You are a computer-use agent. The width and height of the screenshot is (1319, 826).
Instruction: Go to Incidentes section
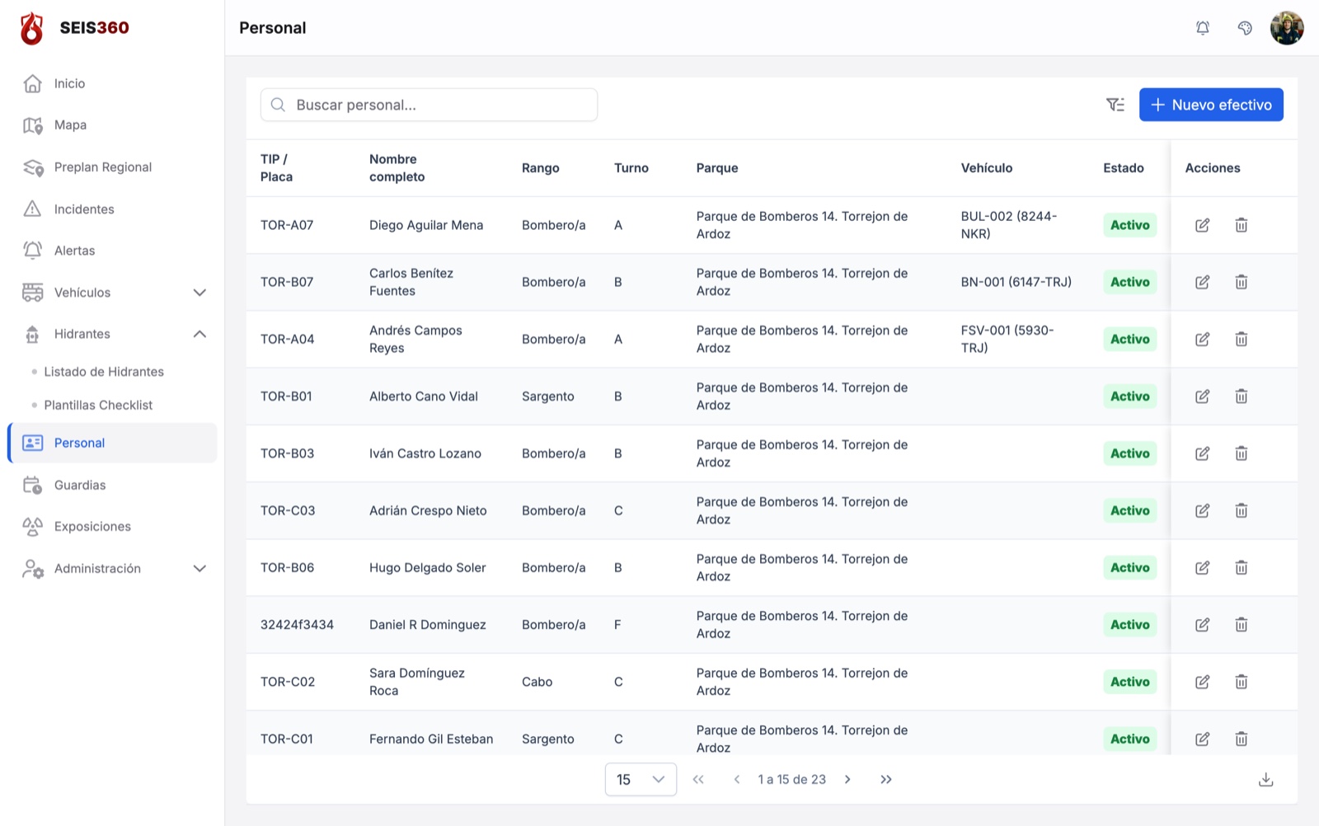coord(112,209)
